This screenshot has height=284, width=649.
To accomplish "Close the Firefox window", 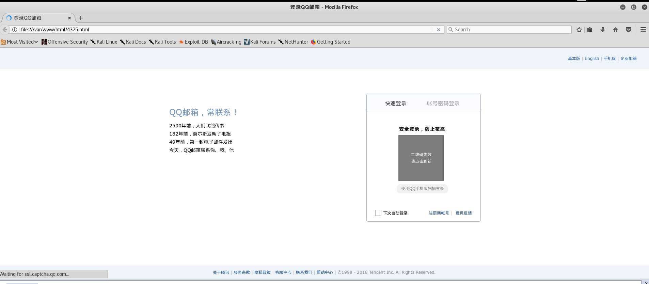I will 645,7.
